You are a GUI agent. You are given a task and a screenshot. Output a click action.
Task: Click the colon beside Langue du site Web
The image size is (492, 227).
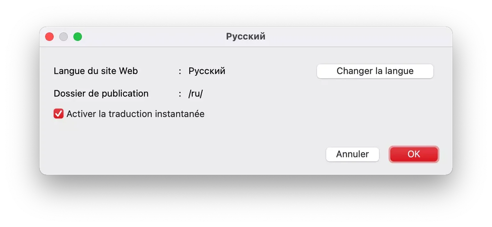click(180, 71)
